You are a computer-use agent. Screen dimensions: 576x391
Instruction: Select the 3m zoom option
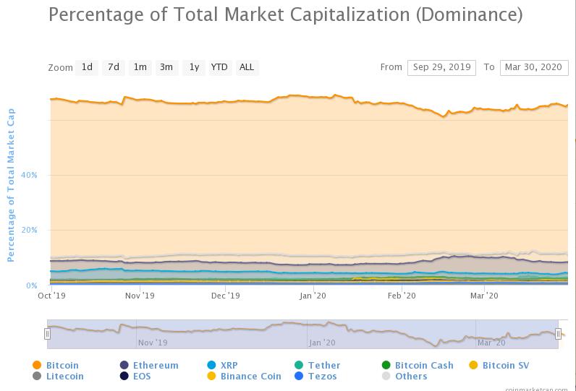pyautogui.click(x=166, y=67)
